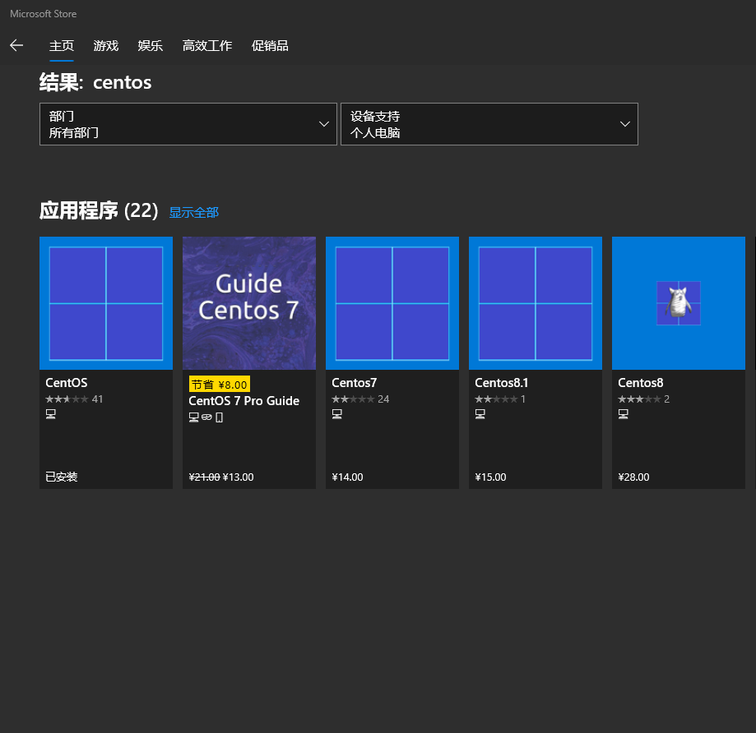Click the Centos8.1 app title

pos(502,383)
